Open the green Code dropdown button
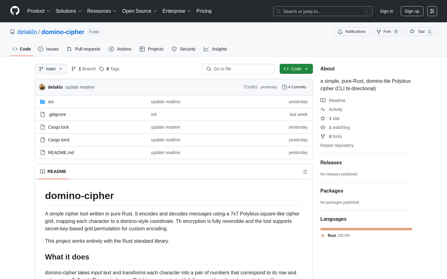 point(296,69)
